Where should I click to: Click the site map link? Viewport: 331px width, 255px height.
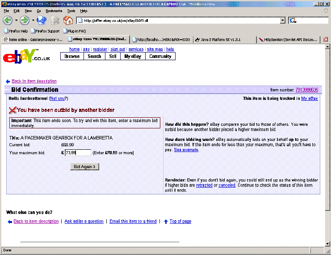click(x=155, y=49)
